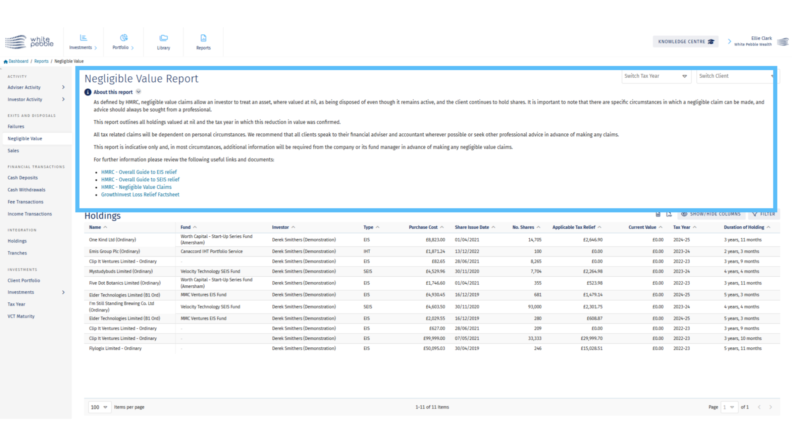The image size is (792, 446).
Task: Toggle Show/Hide Columns eye button
Action: 711,214
